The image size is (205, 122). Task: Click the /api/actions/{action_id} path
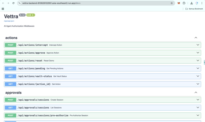pos(34,84)
